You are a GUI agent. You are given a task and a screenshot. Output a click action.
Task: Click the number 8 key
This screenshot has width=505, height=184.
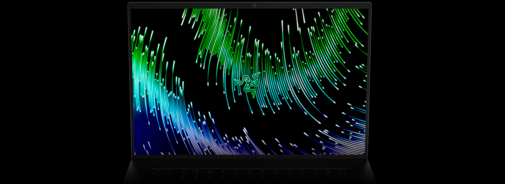[263, 177]
